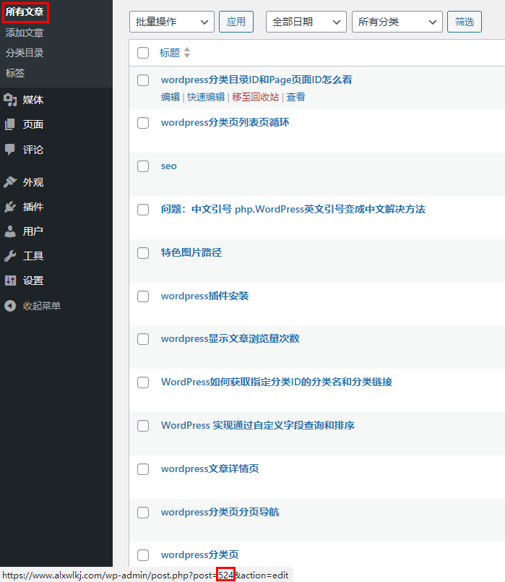This screenshot has width=505, height=582.
Task: Click the Media (媒体) sidebar icon
Action: click(x=10, y=100)
